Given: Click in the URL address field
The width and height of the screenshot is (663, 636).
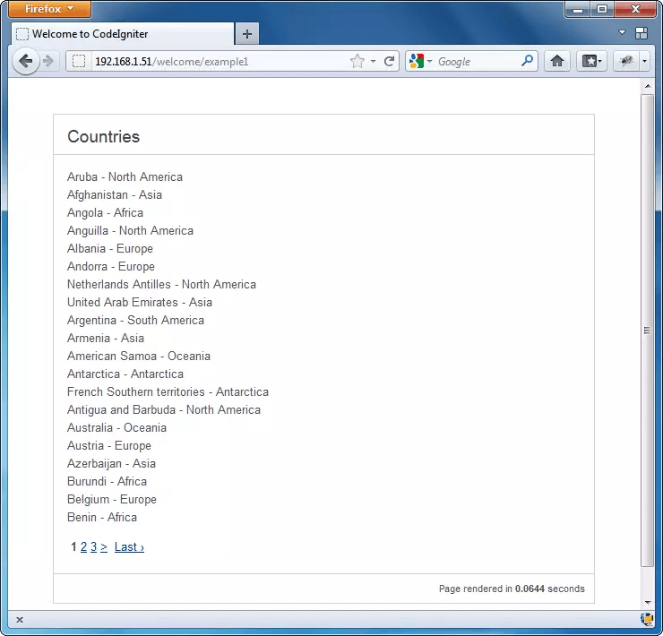Looking at the screenshot, I should [x=218, y=61].
